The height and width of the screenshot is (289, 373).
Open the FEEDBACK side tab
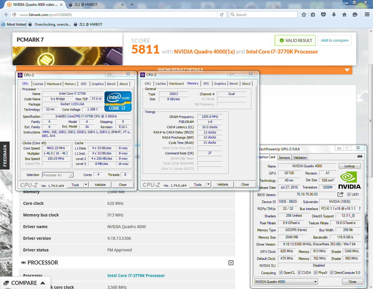[5, 156]
